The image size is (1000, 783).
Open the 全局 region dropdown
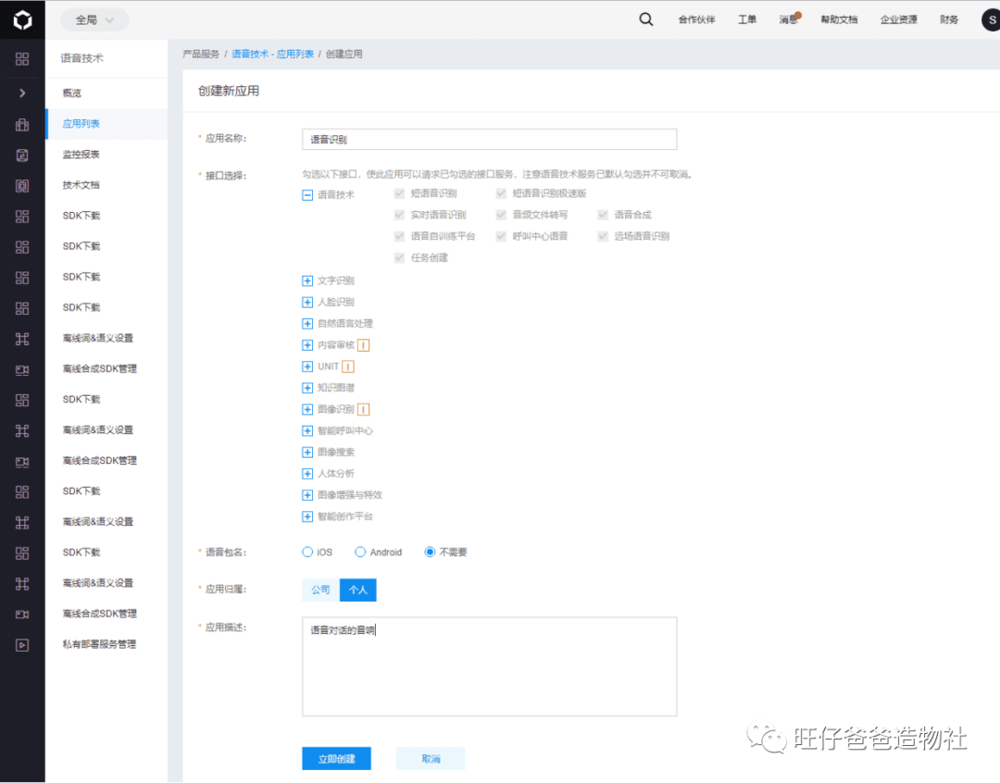94,19
